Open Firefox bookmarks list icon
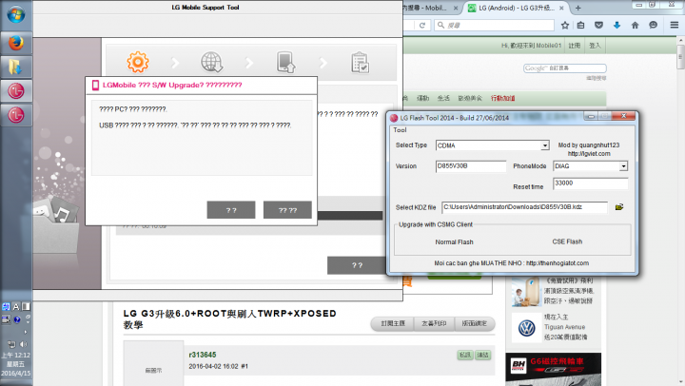The width and height of the screenshot is (685, 386). click(580, 26)
